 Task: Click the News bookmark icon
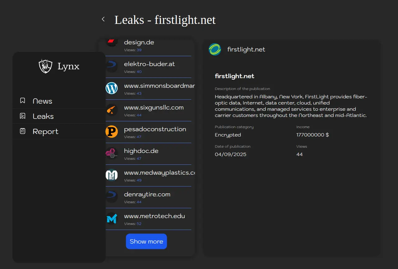click(22, 101)
